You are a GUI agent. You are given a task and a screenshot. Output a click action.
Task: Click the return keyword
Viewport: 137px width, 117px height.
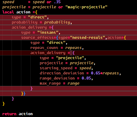(9, 114)
